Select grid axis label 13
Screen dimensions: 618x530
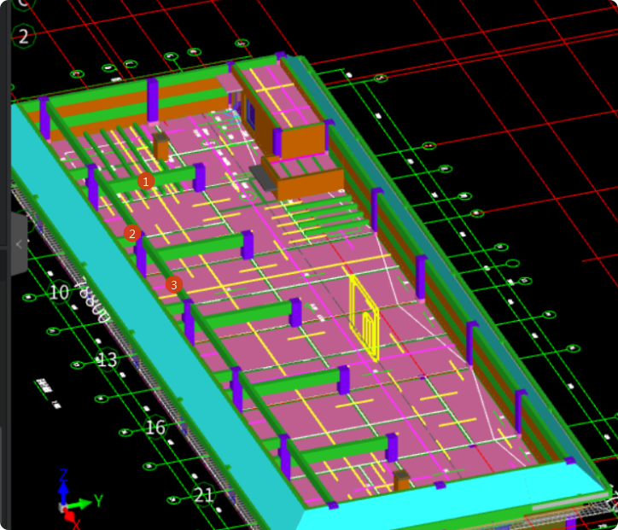pos(107,359)
